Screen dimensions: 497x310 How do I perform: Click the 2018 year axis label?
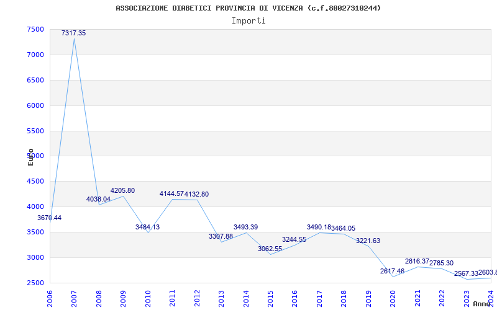[344, 298]
